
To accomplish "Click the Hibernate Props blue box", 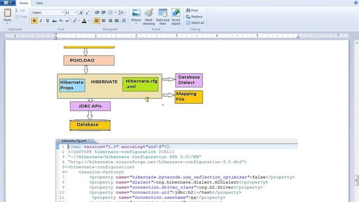I will 72,85.
